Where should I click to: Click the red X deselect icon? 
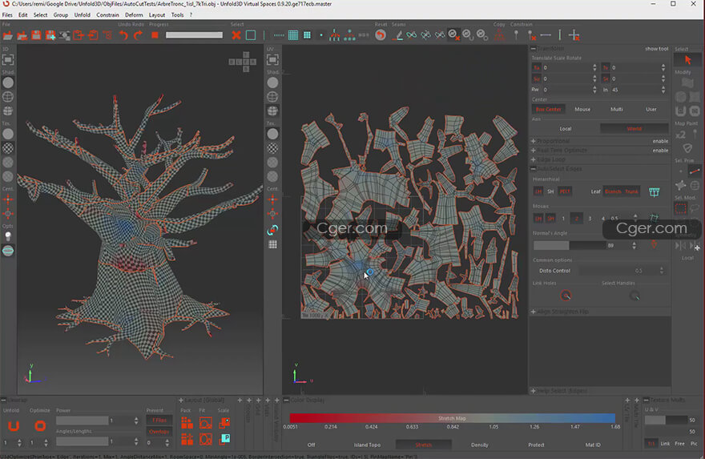click(x=236, y=35)
